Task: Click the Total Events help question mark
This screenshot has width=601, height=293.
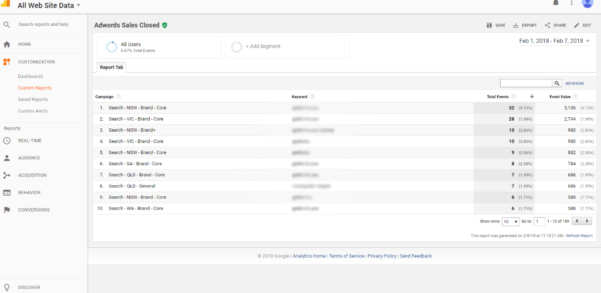Action: [513, 97]
